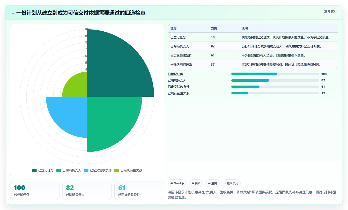Click progress value 37 at bar end
348x210 pixels.
323,93
